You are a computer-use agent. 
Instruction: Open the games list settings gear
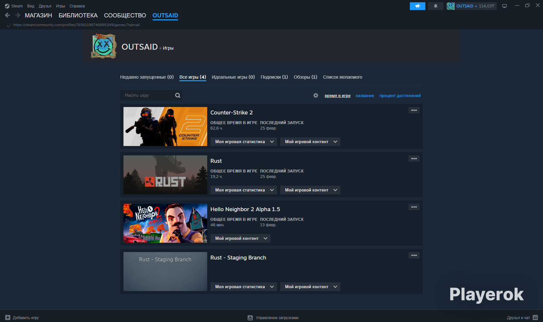point(316,95)
